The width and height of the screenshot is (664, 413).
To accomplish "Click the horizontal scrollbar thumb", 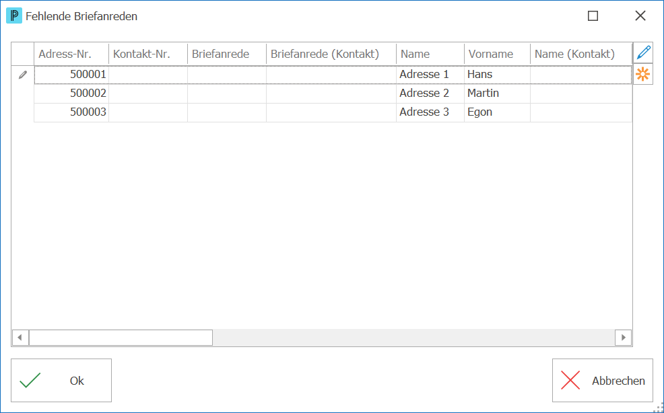I will point(121,338).
